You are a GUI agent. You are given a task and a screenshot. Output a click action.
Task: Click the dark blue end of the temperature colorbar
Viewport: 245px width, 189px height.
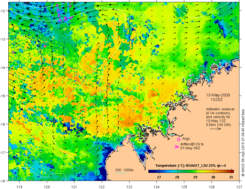[x=151, y=171]
